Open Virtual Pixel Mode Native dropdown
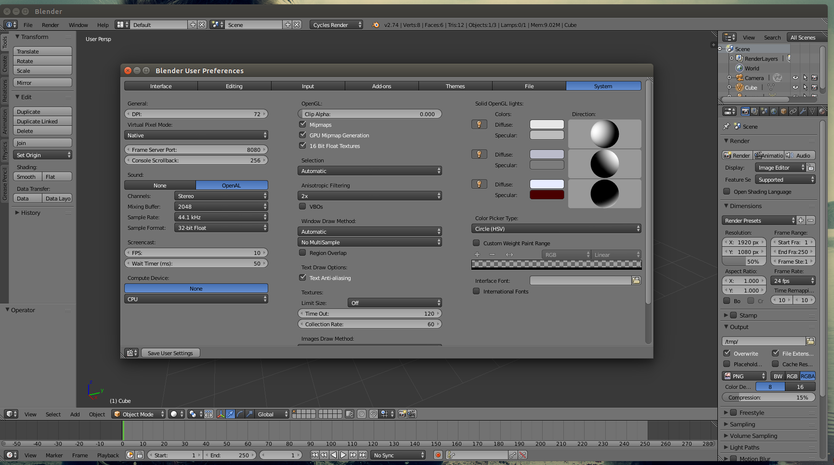Image resolution: width=834 pixels, height=465 pixels. point(196,135)
